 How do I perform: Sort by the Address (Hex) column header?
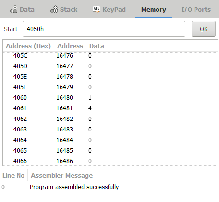[28, 46]
